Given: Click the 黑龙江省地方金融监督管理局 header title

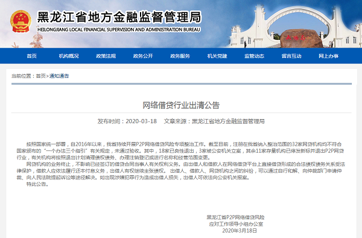Looking at the screenshot, I should point(119,18).
